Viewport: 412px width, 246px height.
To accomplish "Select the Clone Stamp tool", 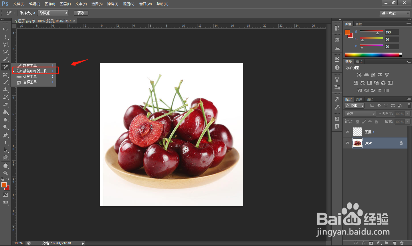I will tap(5, 90).
